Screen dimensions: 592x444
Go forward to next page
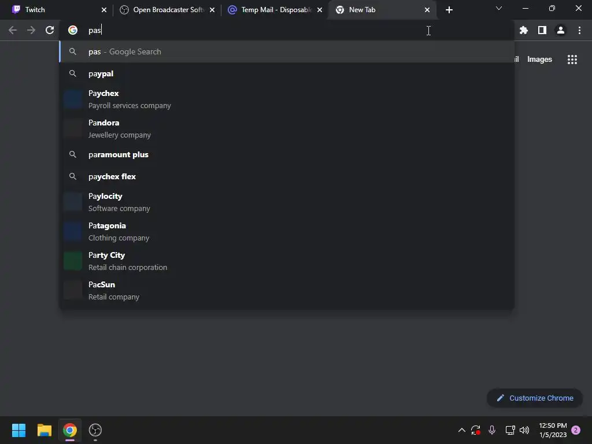[31, 30]
